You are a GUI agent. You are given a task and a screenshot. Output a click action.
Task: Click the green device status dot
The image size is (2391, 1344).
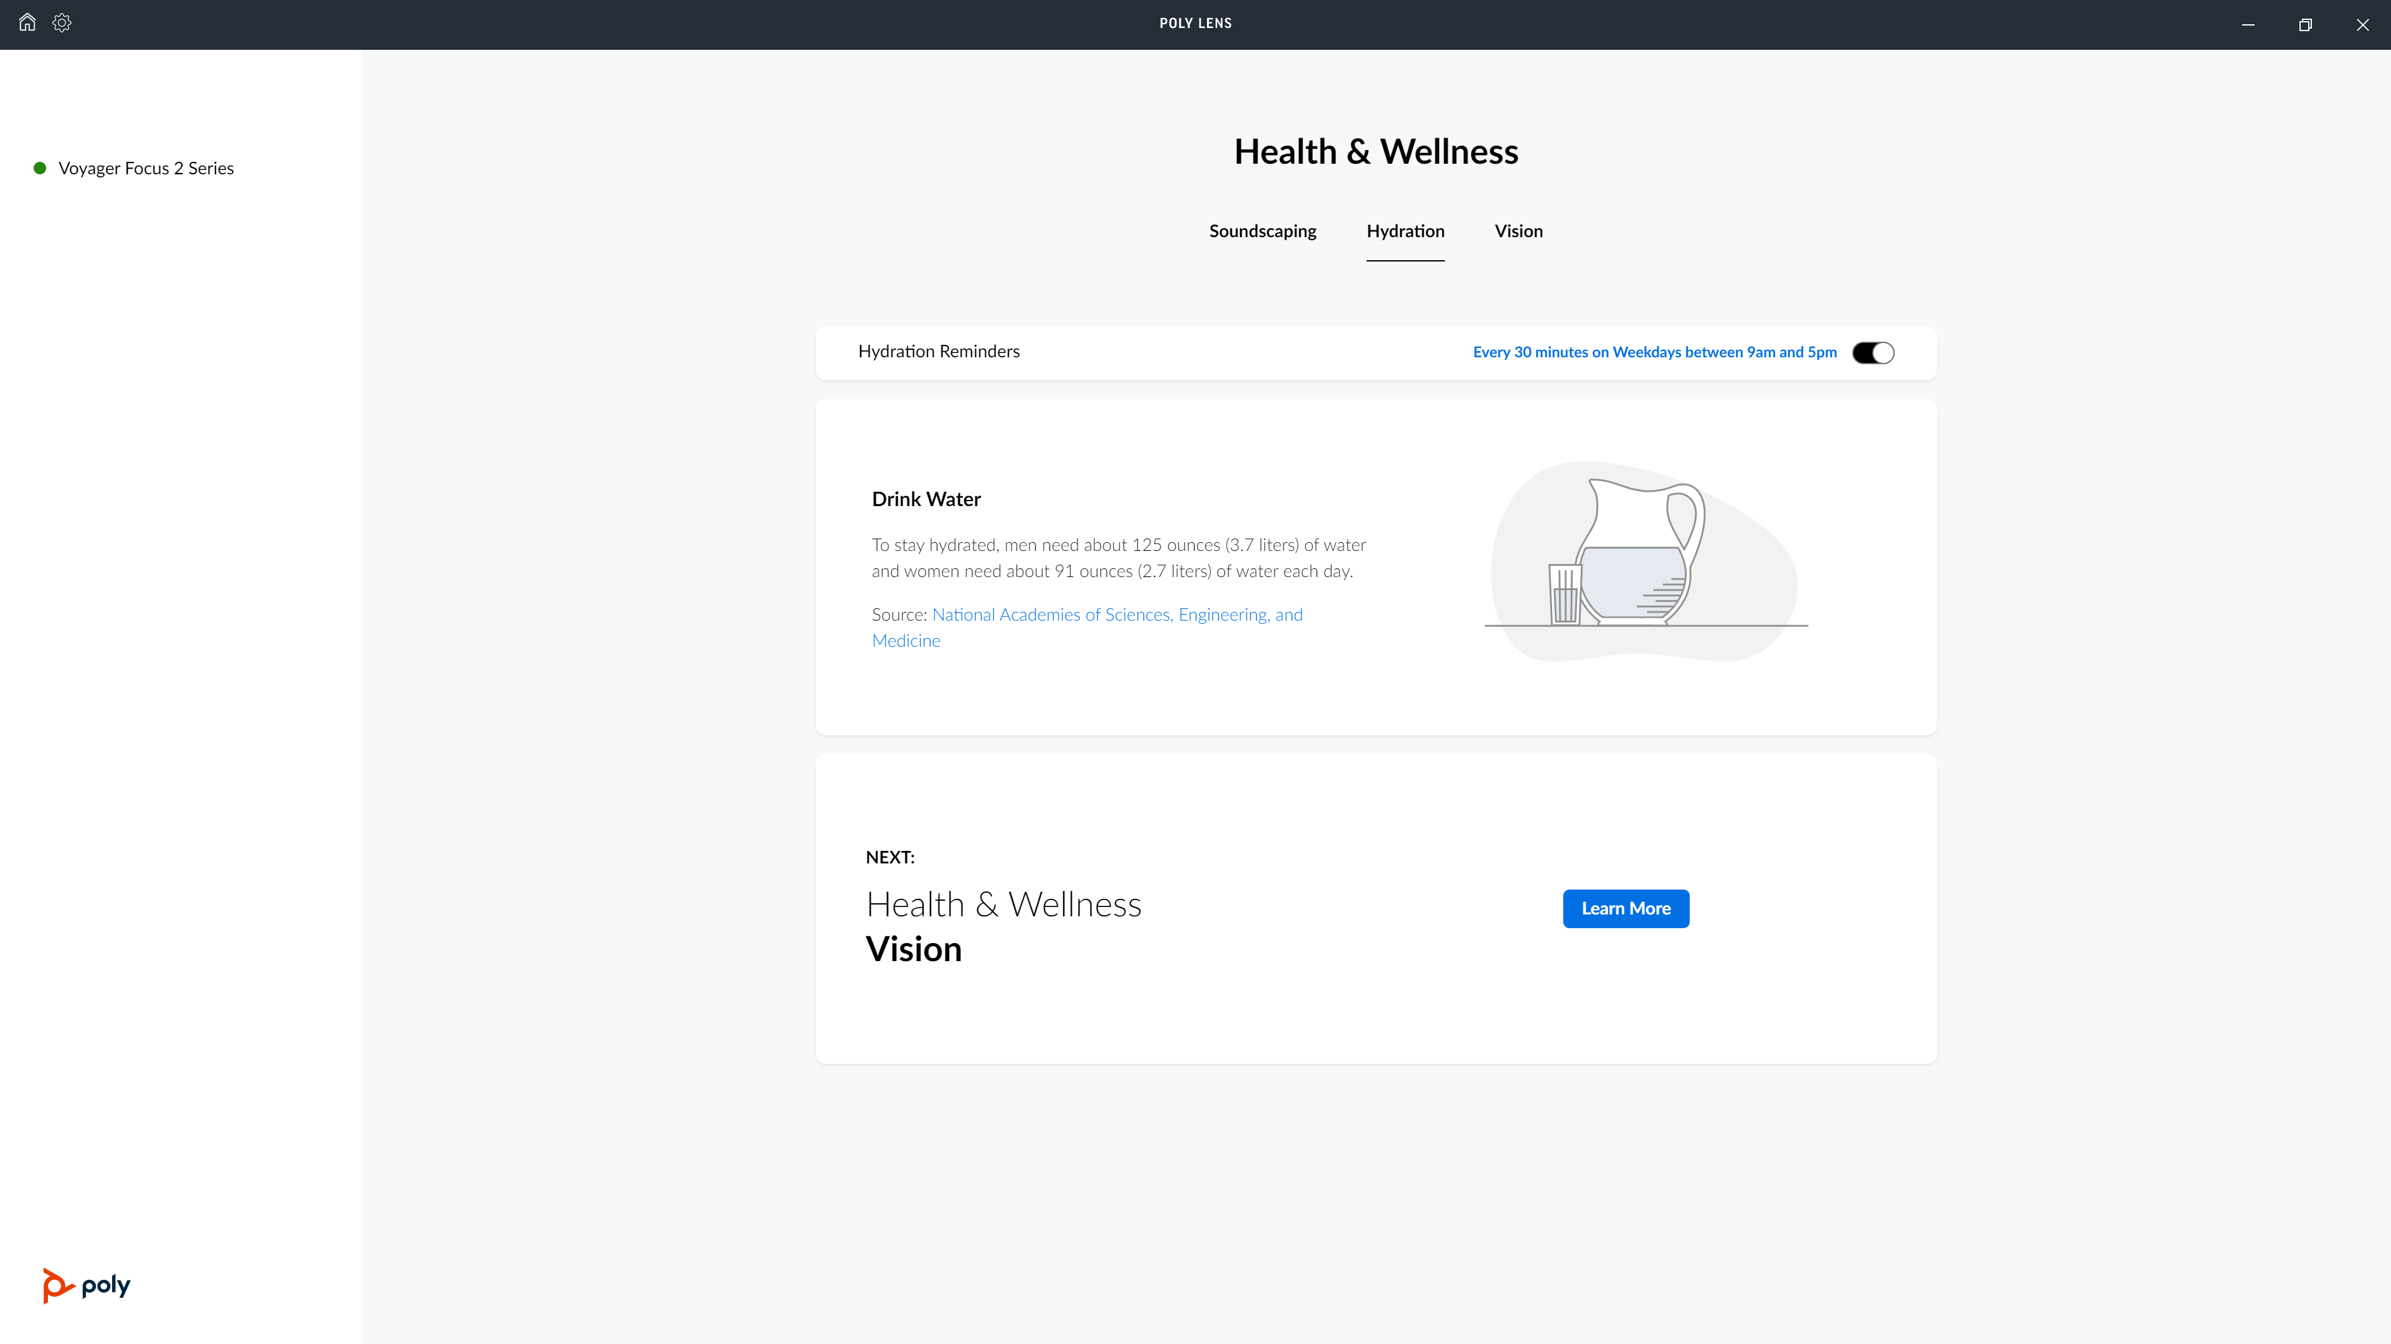40,168
